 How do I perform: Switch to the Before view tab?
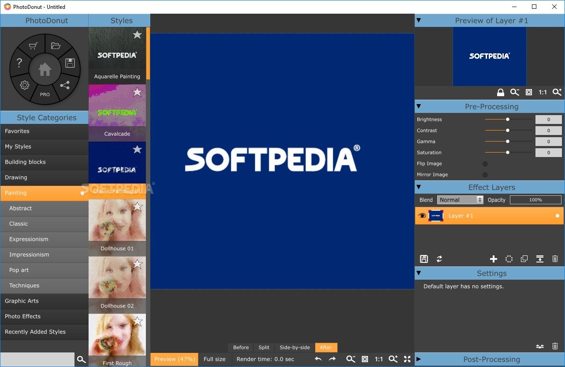(241, 348)
